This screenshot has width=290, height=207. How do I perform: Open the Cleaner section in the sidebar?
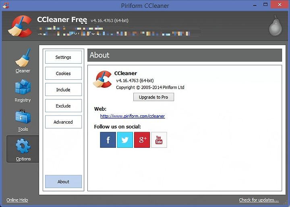point(23,61)
